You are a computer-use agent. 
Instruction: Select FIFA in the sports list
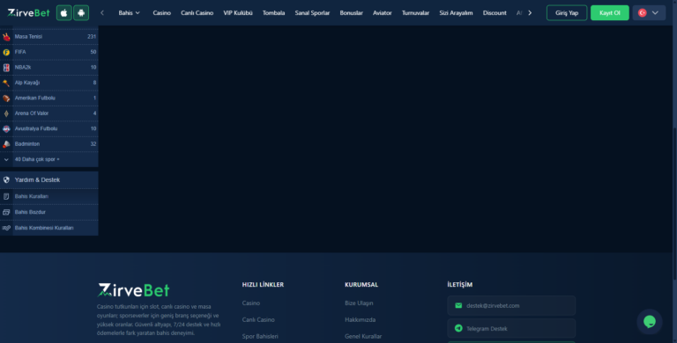pos(48,52)
